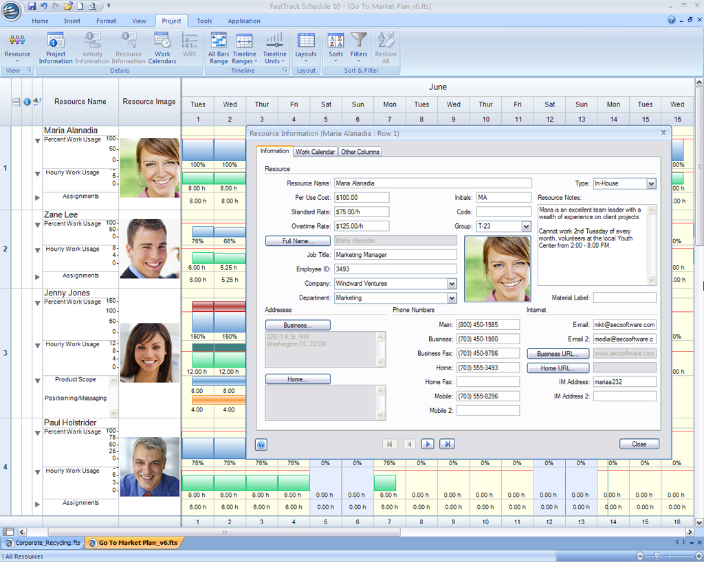Jump to the last resource record
The height and width of the screenshot is (562, 704).
pos(447,445)
